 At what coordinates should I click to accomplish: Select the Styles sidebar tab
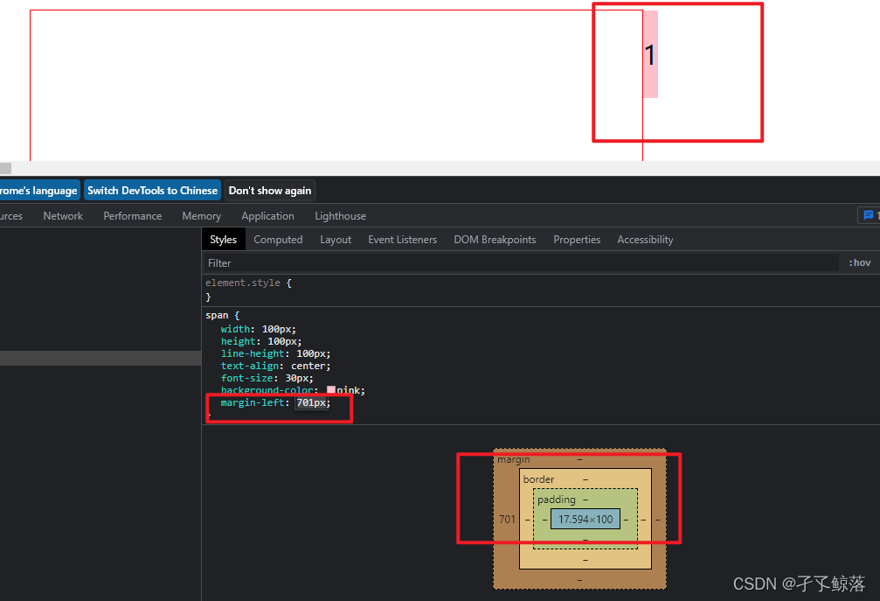pos(224,240)
